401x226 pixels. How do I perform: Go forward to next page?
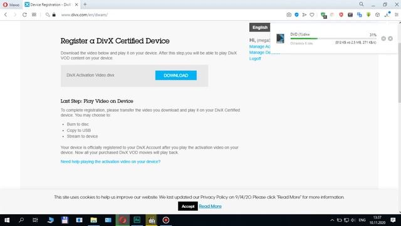[x=15, y=15]
